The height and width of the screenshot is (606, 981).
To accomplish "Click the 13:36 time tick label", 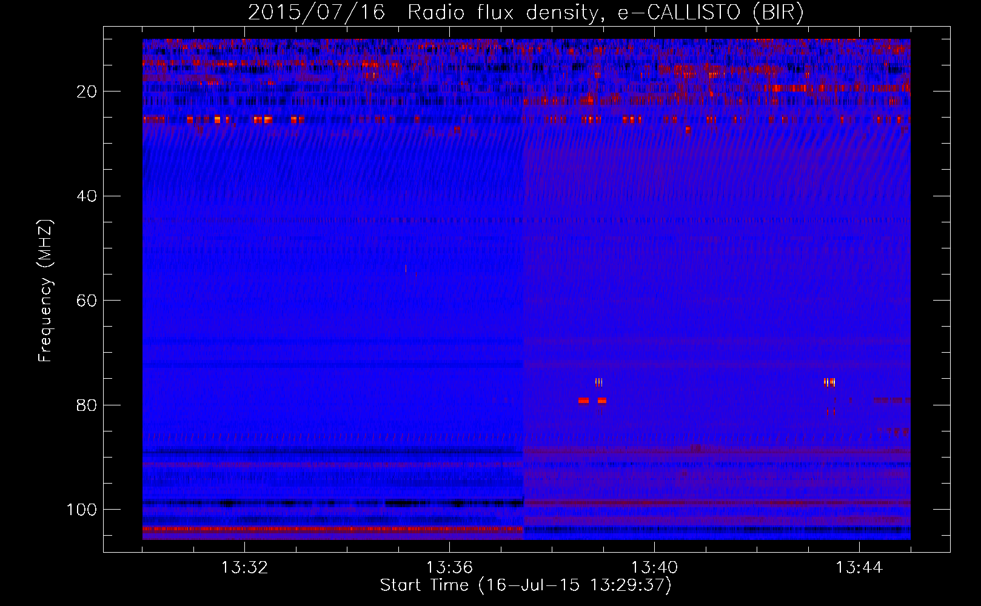I will click(449, 568).
